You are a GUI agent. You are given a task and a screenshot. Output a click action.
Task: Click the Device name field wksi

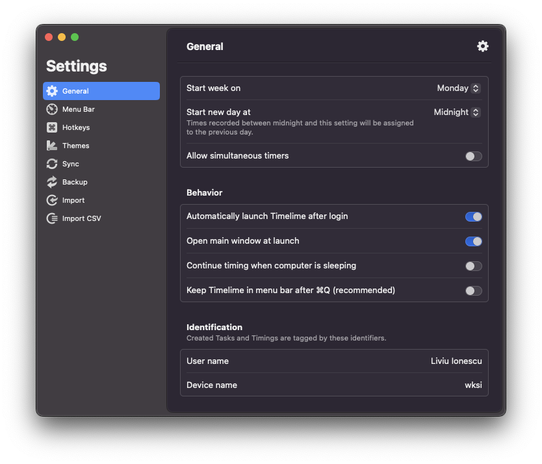click(x=472, y=385)
